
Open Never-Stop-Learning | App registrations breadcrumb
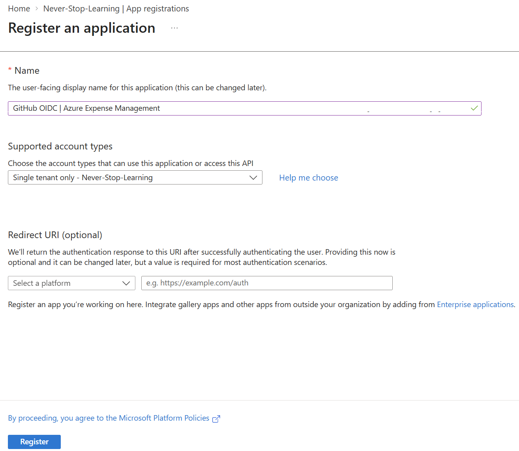[x=116, y=9]
